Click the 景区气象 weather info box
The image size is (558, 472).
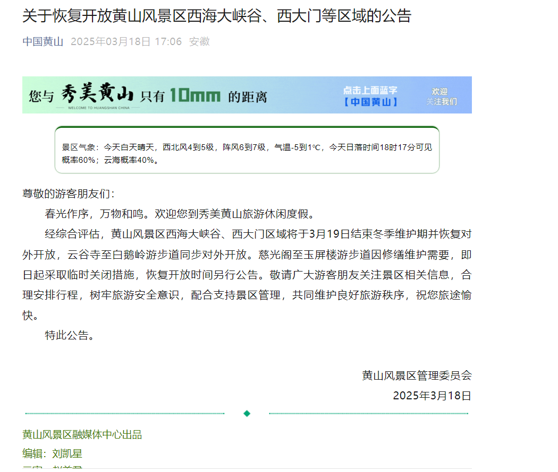click(247, 153)
